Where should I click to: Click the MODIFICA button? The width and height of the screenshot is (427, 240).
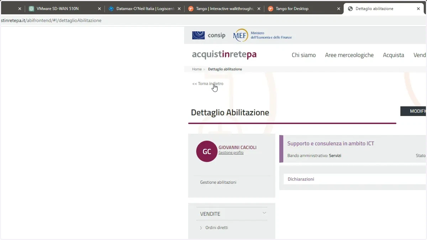click(413, 111)
